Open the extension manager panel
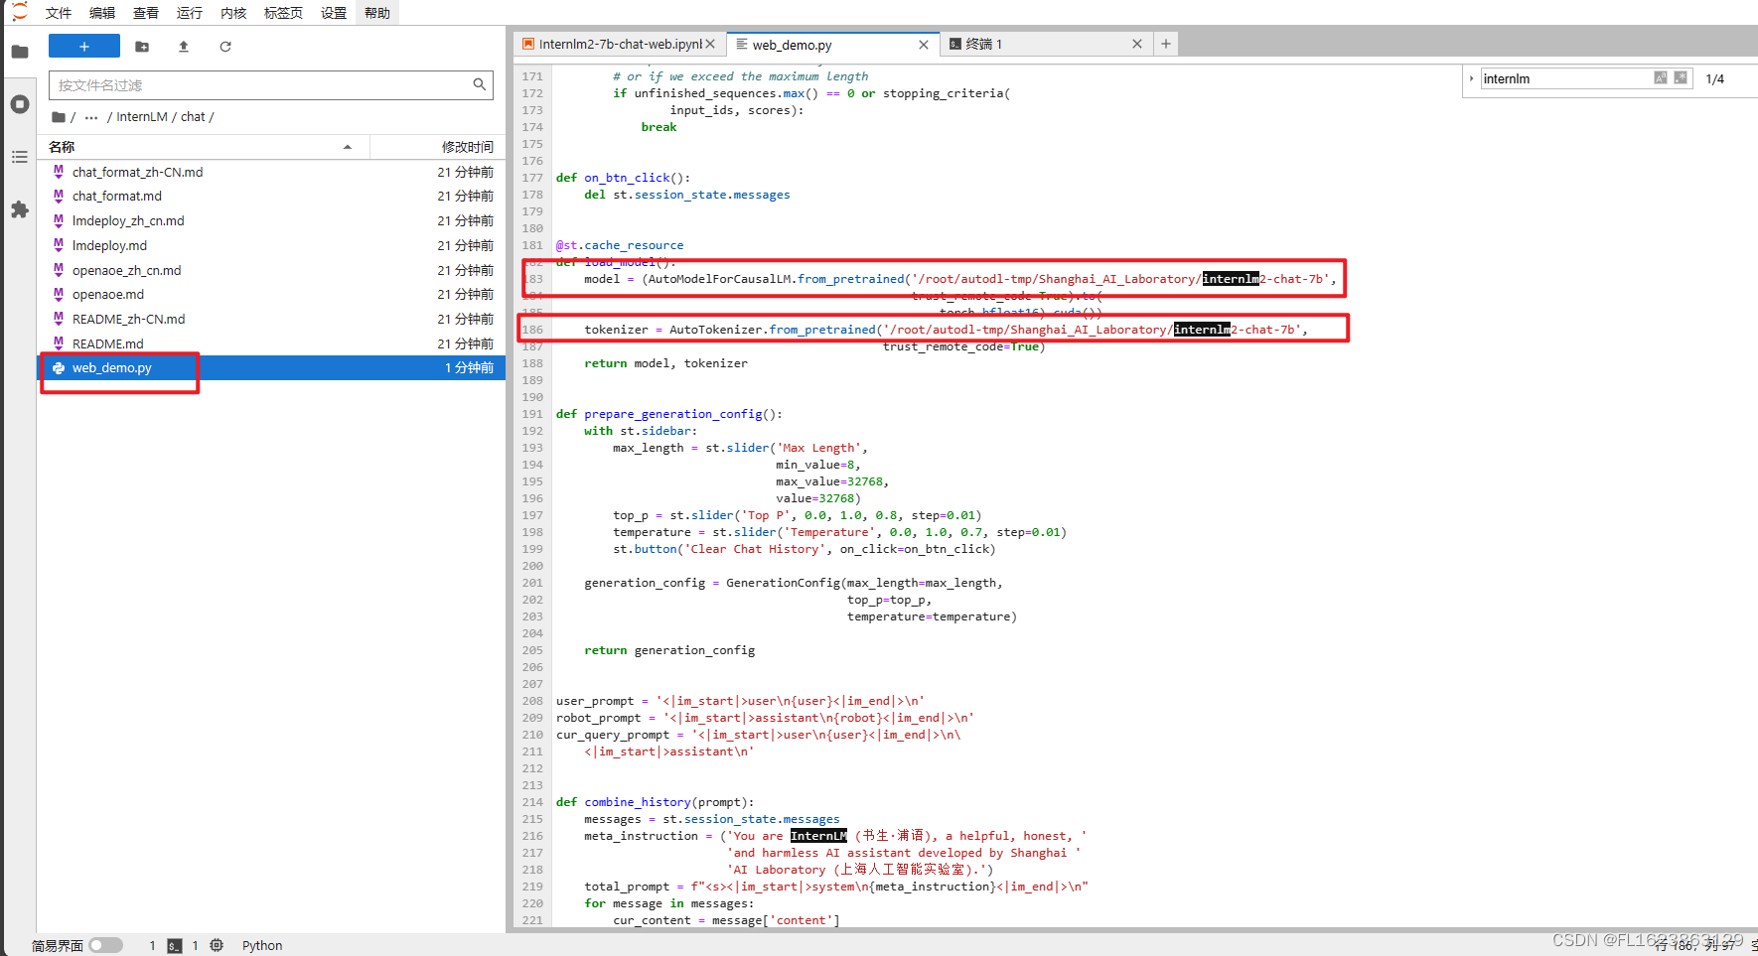 coord(20,209)
